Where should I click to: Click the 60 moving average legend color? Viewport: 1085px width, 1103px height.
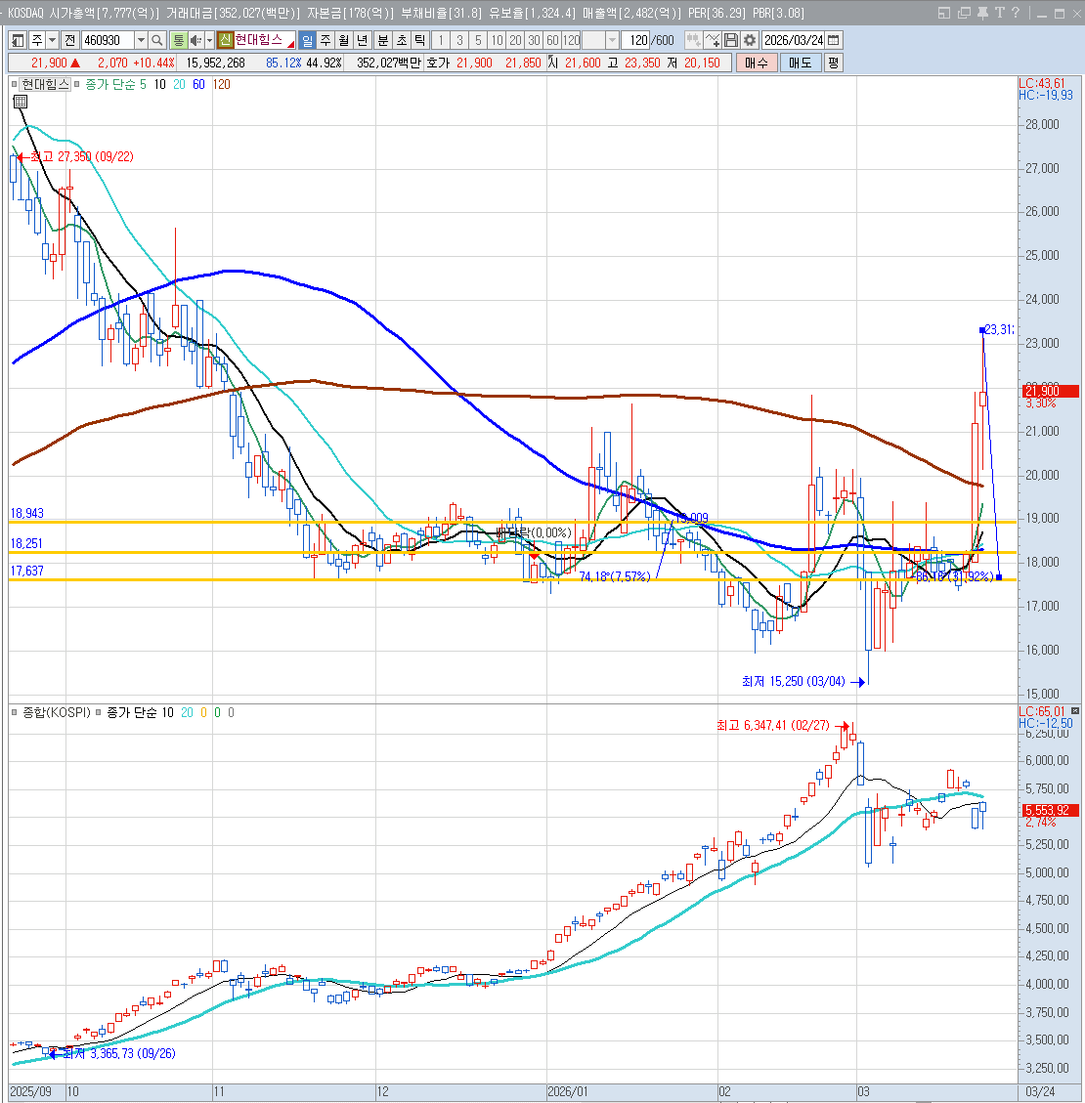pos(198,84)
